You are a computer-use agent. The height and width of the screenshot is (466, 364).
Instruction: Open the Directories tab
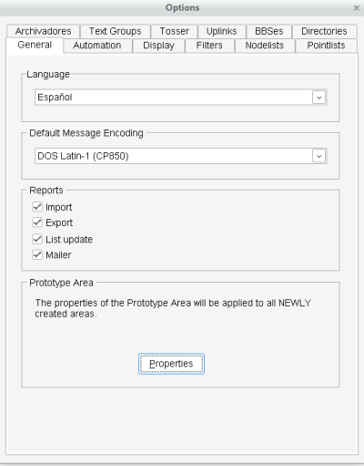[324, 31]
